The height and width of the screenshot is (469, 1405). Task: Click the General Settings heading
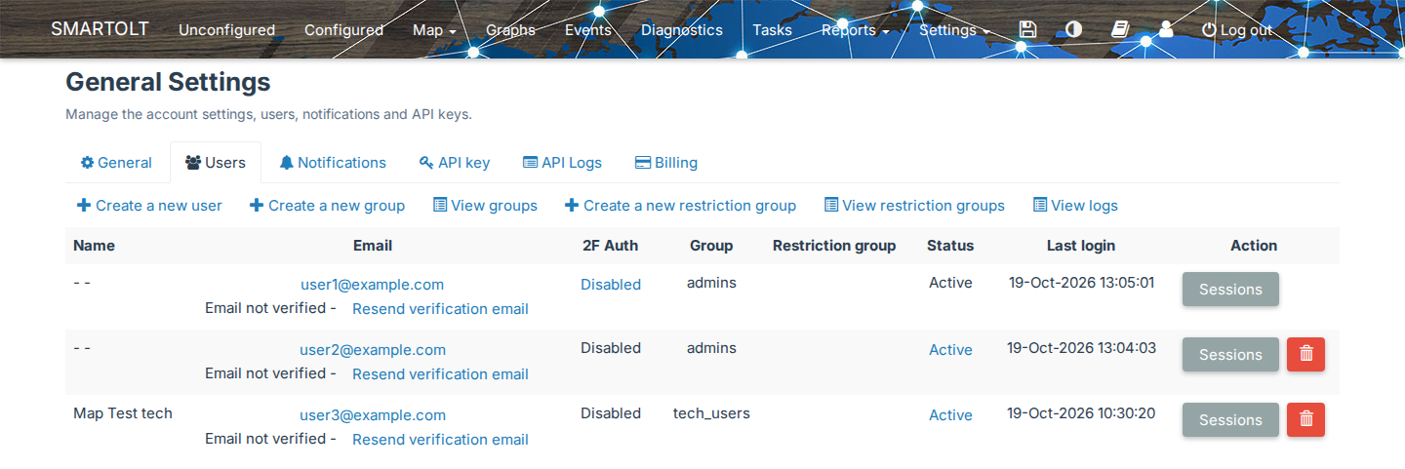click(x=168, y=82)
